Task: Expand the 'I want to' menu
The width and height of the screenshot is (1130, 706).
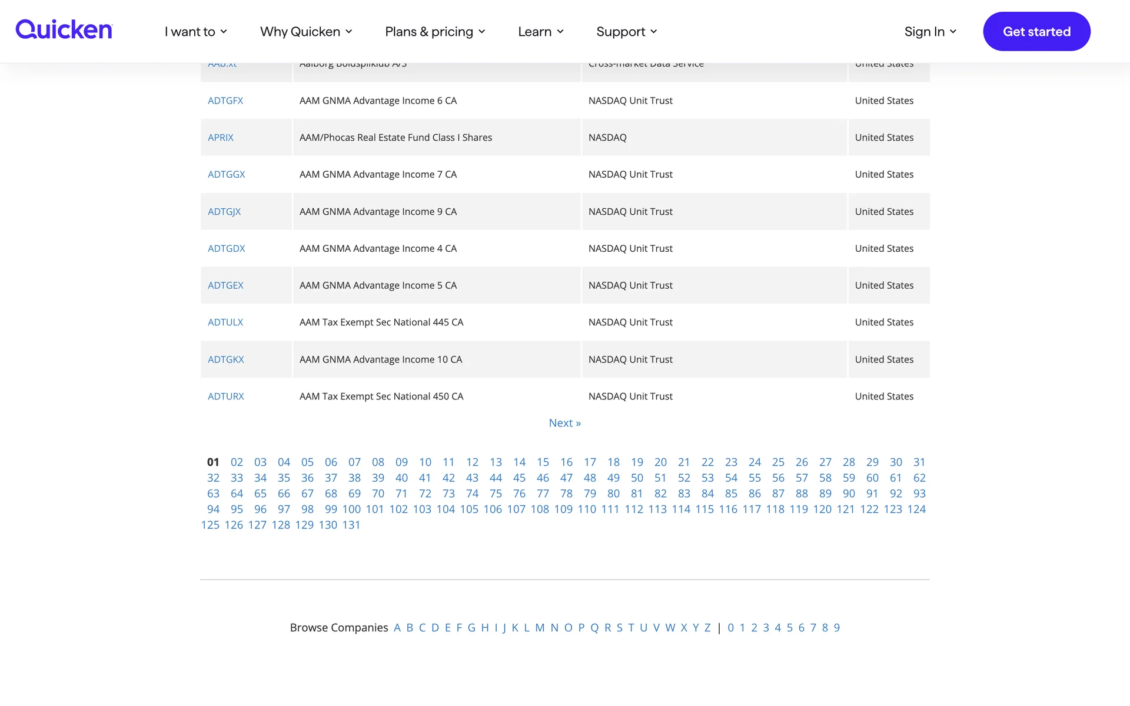Action: click(195, 32)
